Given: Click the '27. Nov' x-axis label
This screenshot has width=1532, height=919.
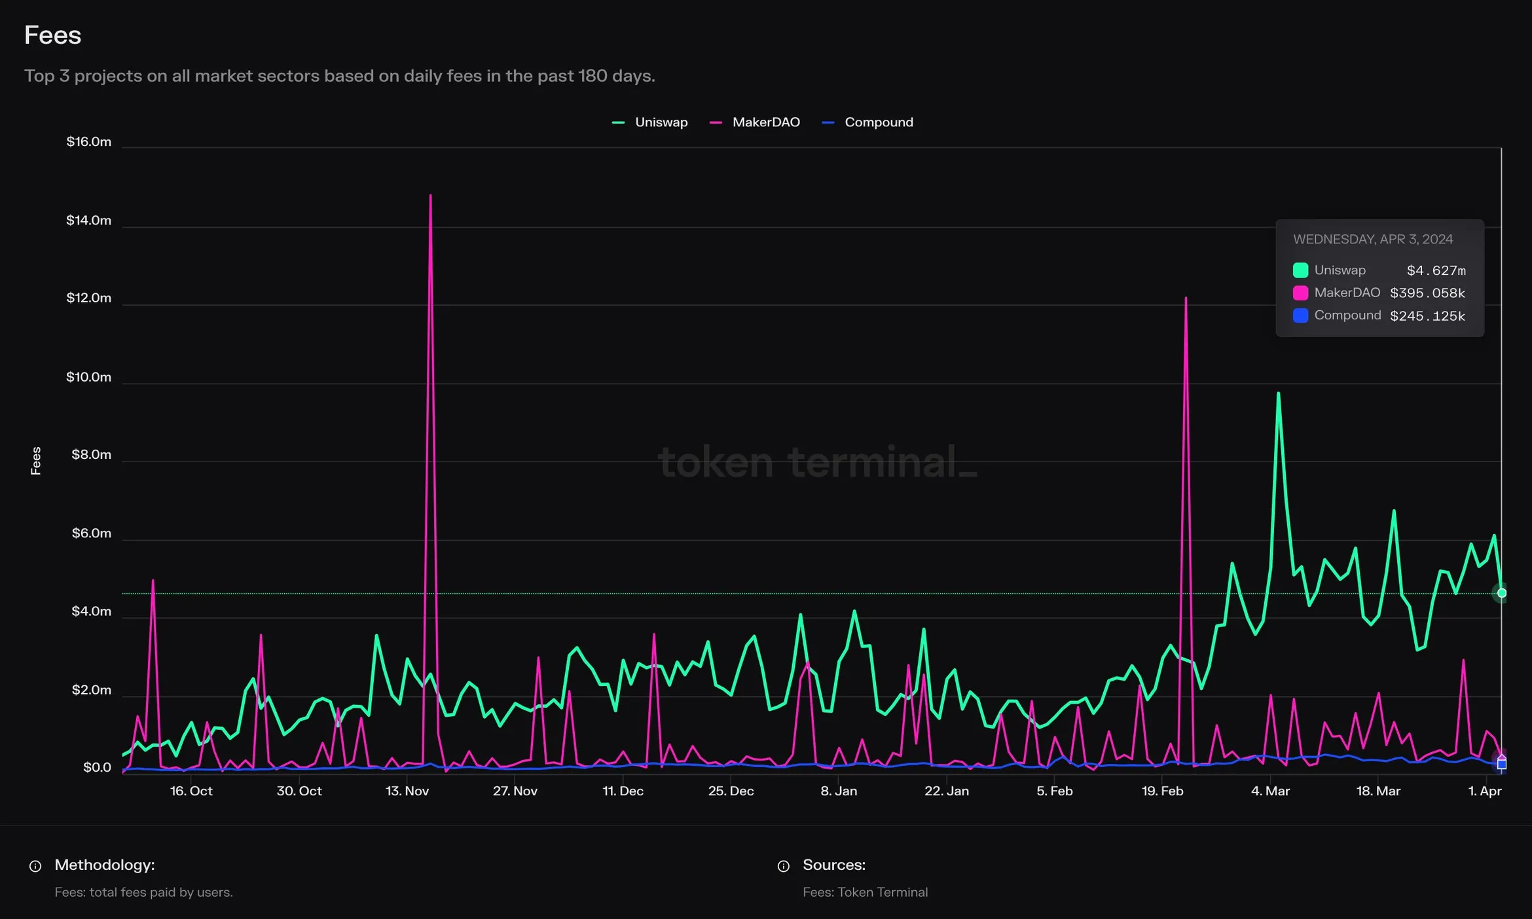Looking at the screenshot, I should 515,791.
